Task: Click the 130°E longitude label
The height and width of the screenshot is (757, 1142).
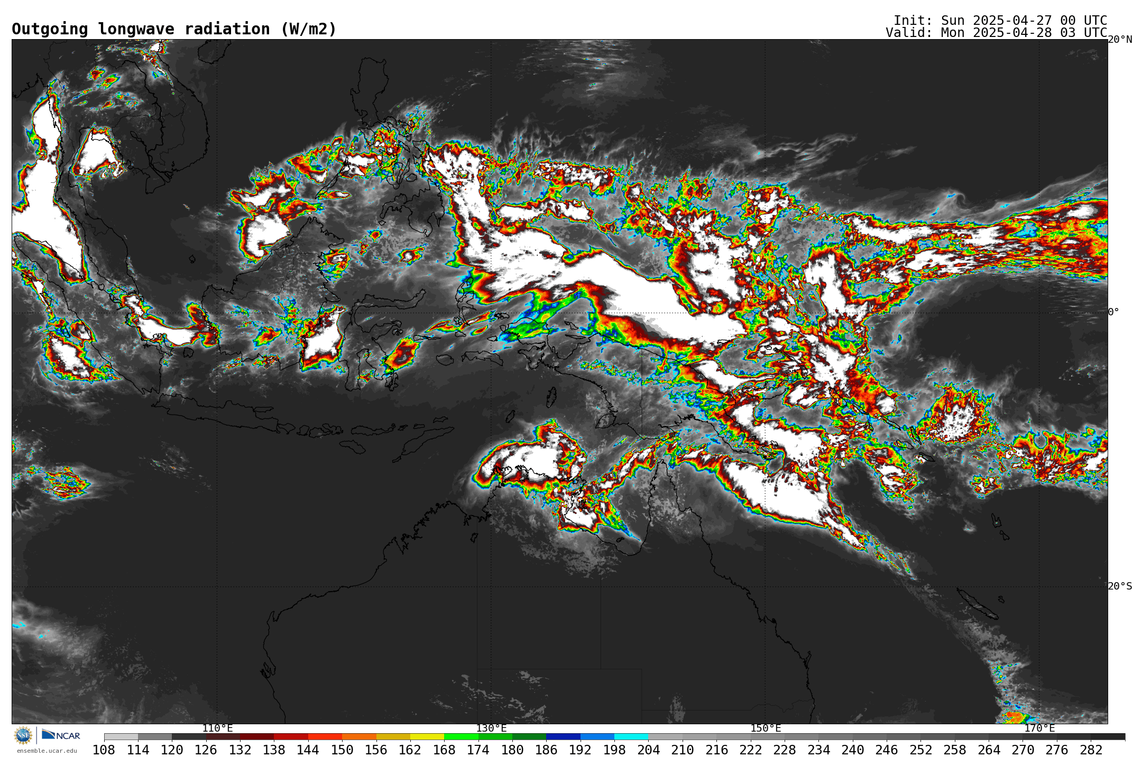Action: coord(491,728)
